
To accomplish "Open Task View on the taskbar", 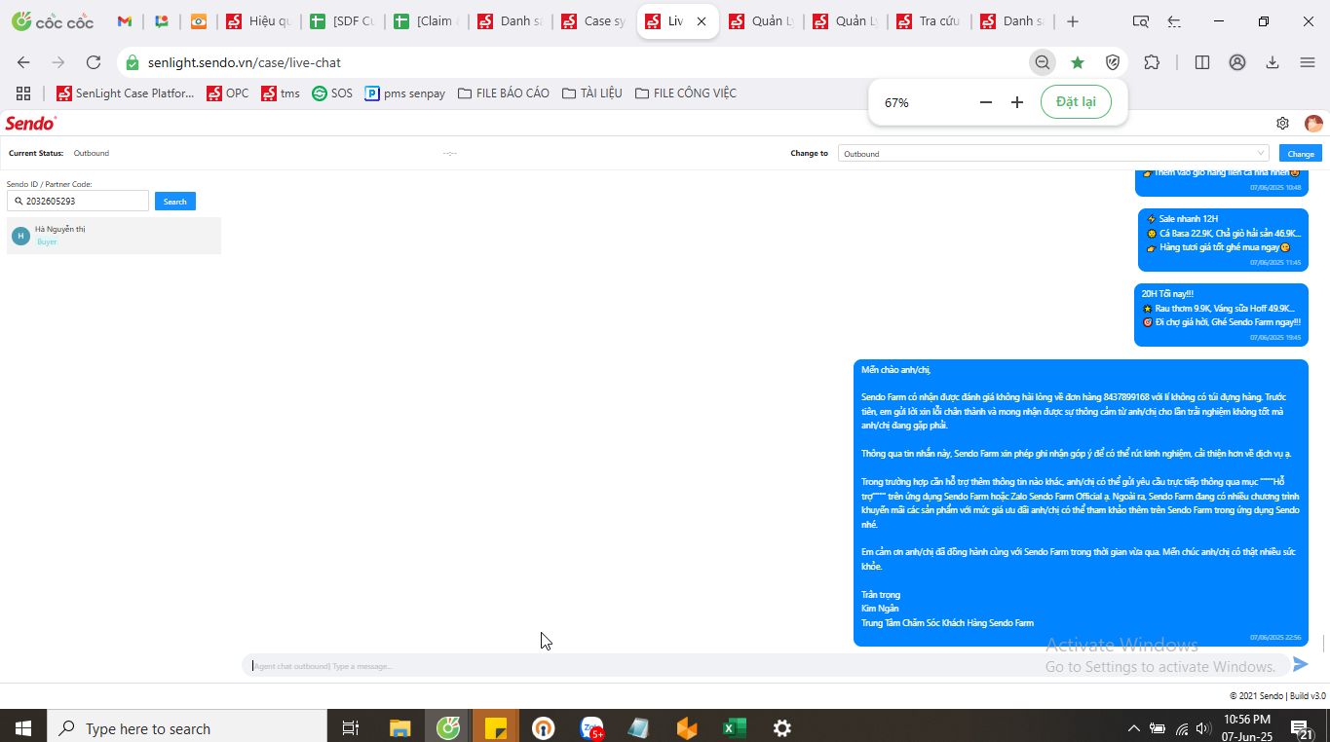I will (351, 728).
